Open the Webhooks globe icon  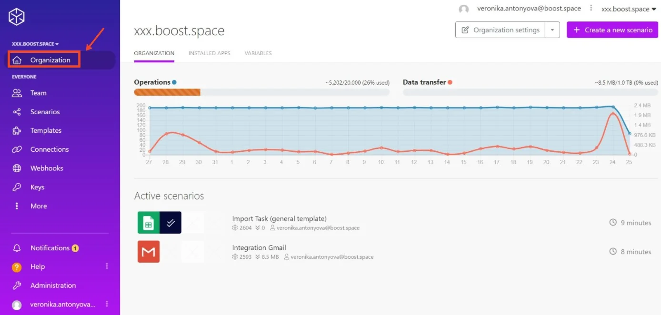pos(17,168)
